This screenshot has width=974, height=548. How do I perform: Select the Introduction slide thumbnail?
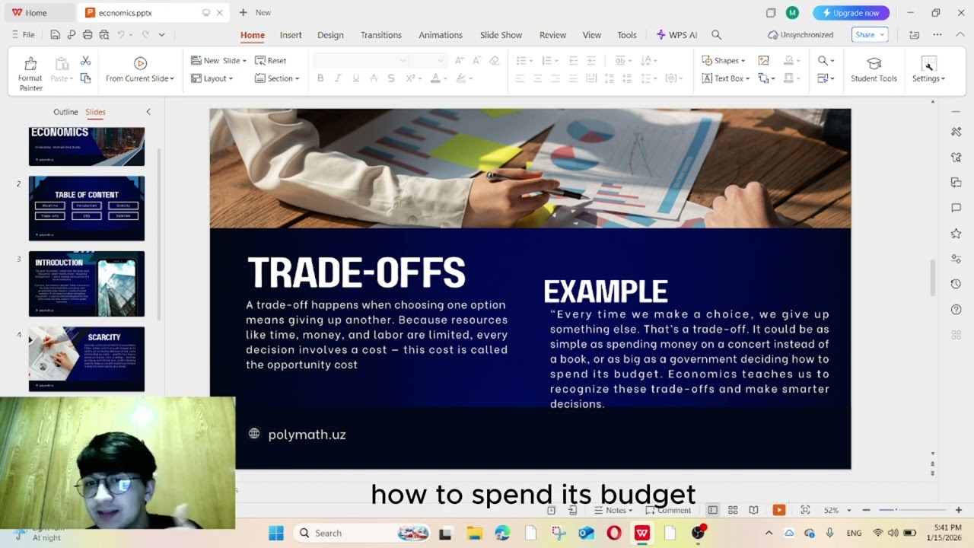pyautogui.click(x=87, y=284)
